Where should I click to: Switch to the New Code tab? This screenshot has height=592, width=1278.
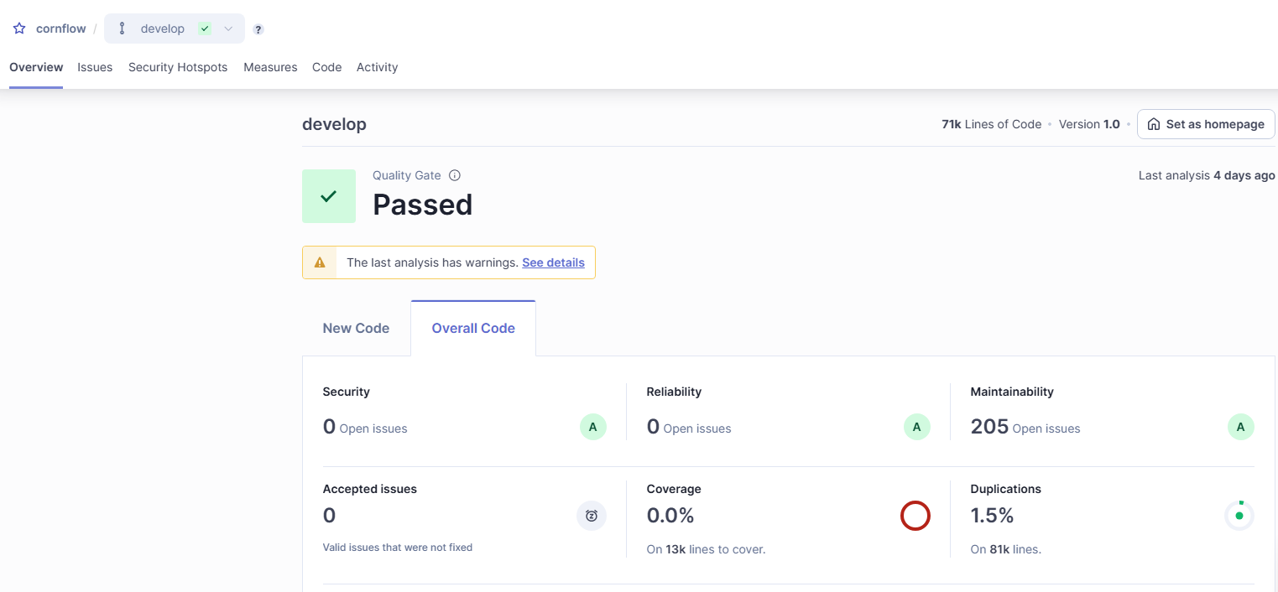pyautogui.click(x=356, y=328)
